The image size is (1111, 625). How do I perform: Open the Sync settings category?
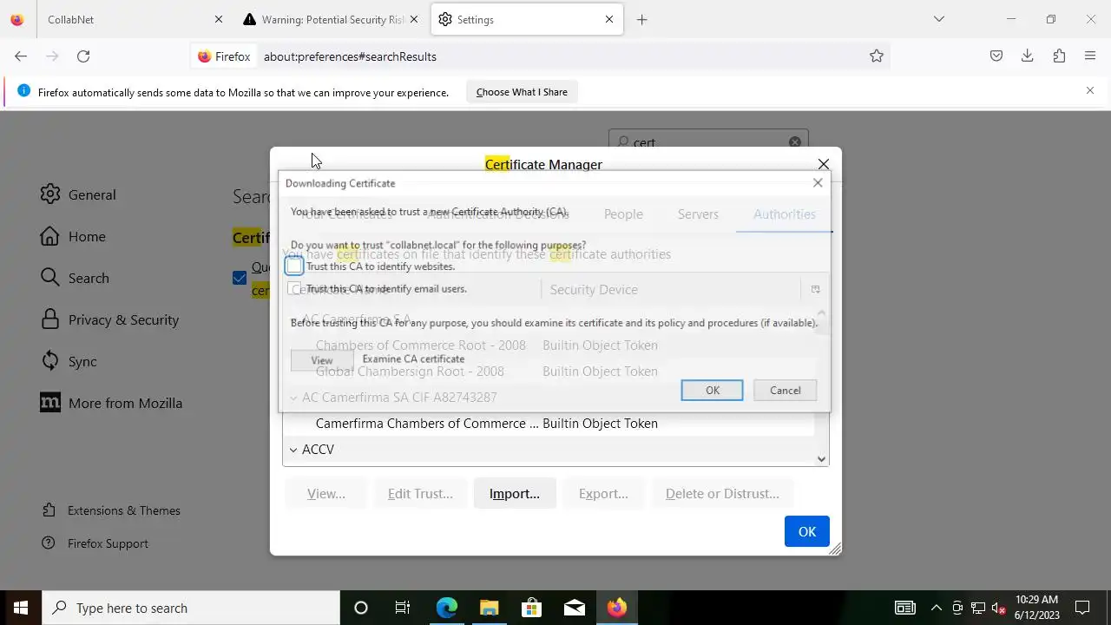coord(82,361)
